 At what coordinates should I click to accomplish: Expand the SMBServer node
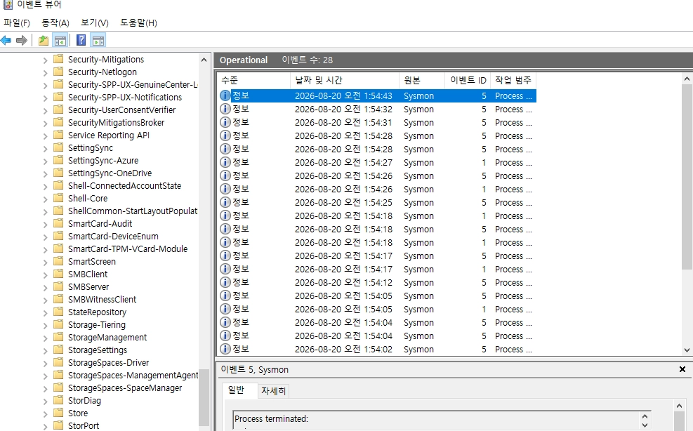(x=46, y=287)
